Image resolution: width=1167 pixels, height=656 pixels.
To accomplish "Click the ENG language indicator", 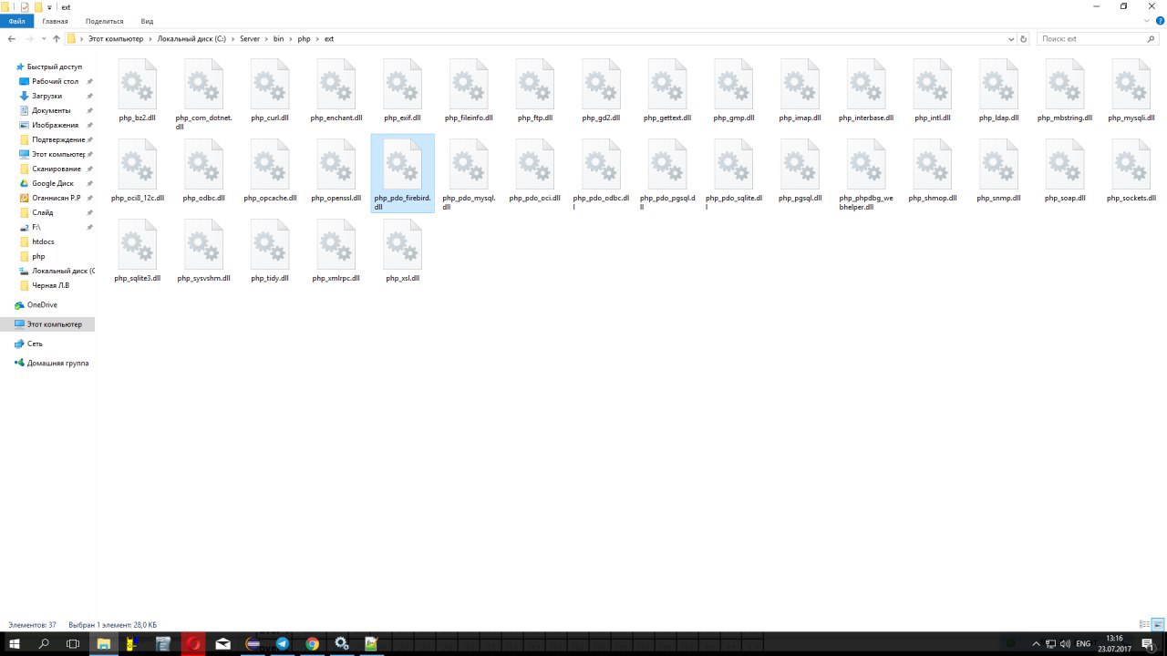I will (x=1083, y=644).
